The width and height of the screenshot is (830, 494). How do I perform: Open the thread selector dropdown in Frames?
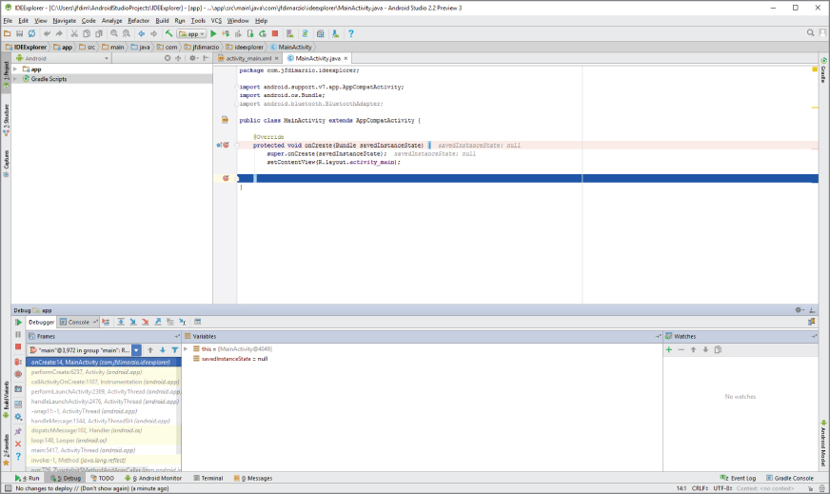click(x=136, y=350)
